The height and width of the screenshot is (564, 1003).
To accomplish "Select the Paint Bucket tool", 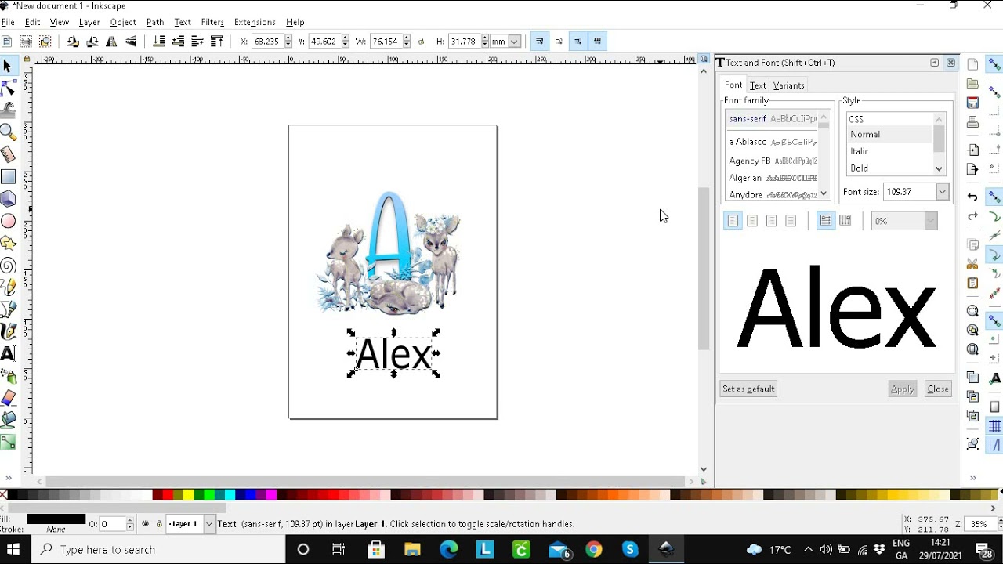I will (x=8, y=420).
